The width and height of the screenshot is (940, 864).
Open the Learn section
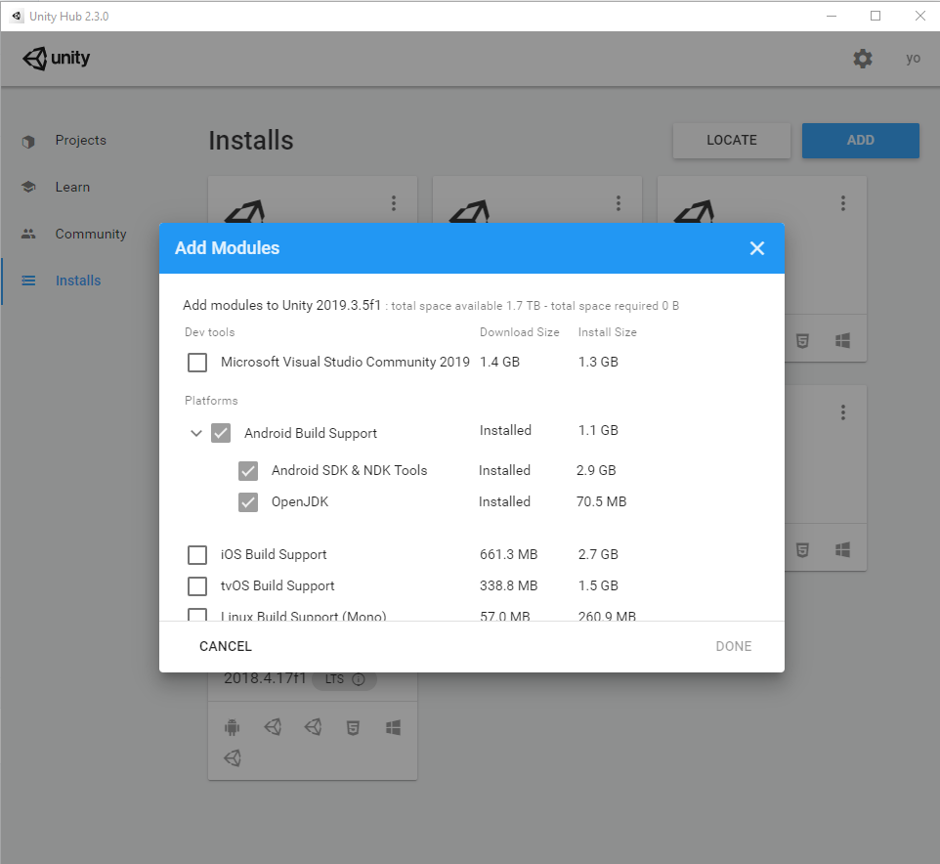click(72, 187)
